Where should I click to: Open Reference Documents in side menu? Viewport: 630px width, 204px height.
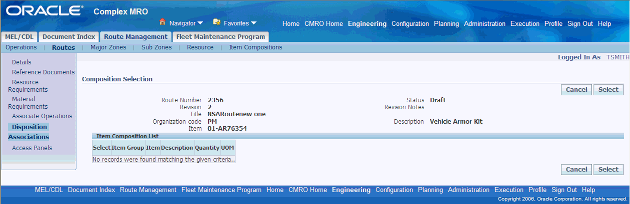pyautogui.click(x=43, y=72)
